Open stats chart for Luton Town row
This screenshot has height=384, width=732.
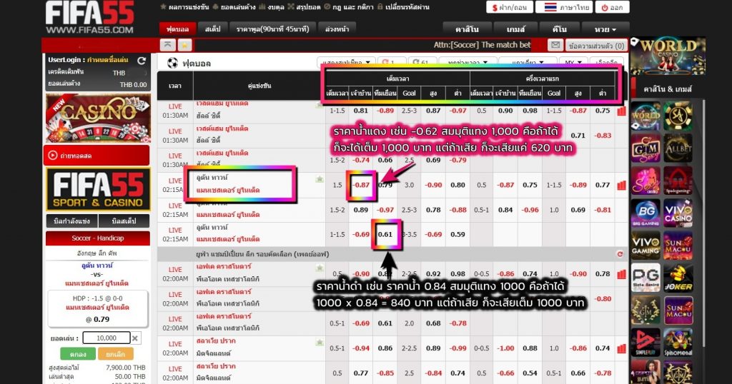click(621, 186)
